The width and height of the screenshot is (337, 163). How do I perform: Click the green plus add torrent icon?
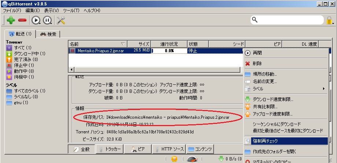pyautogui.click(x=11, y=20)
